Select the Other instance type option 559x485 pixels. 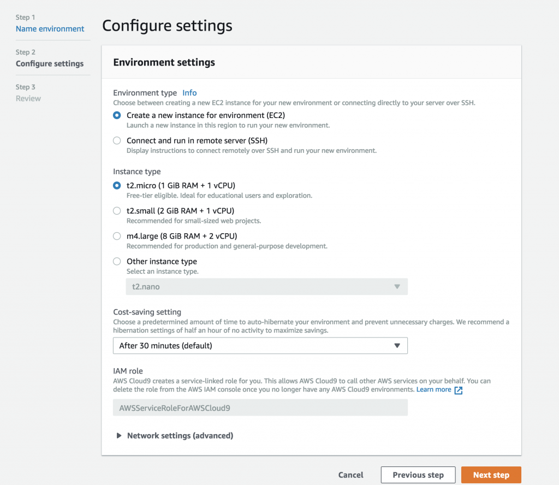click(117, 262)
